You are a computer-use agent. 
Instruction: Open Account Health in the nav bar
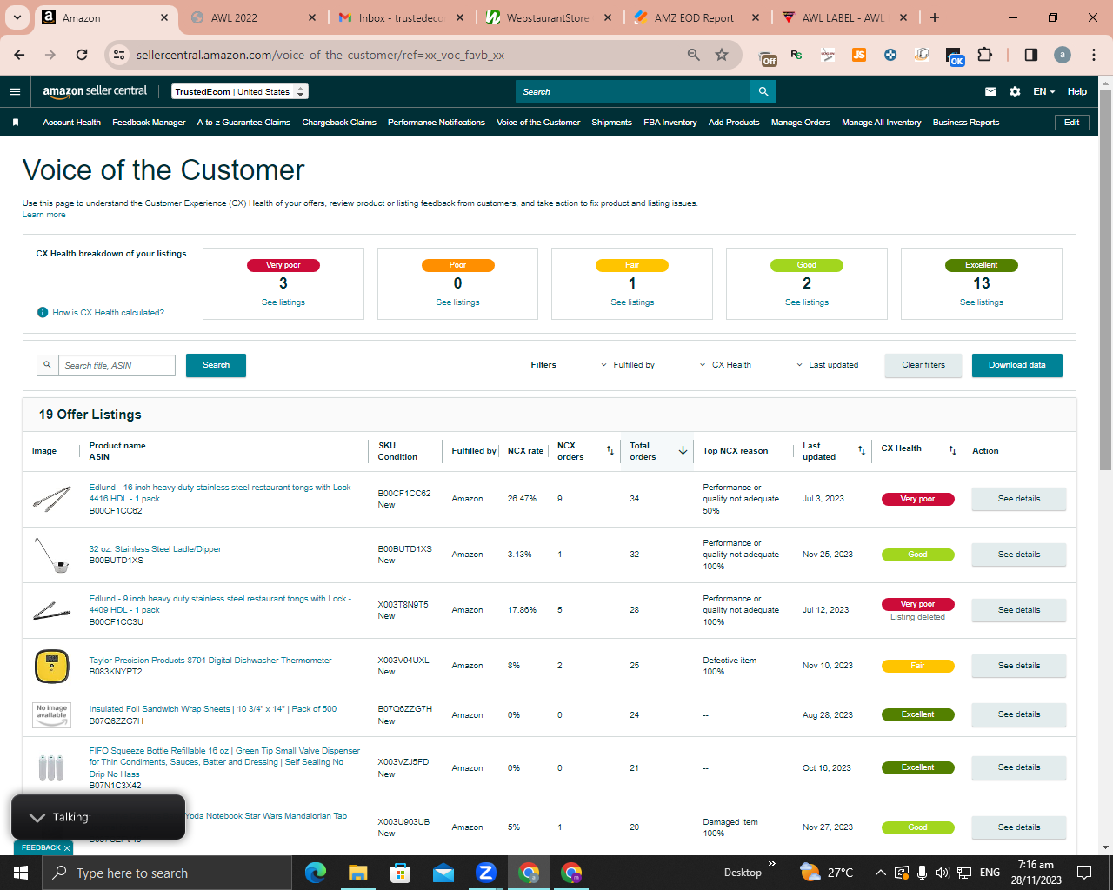click(x=72, y=123)
